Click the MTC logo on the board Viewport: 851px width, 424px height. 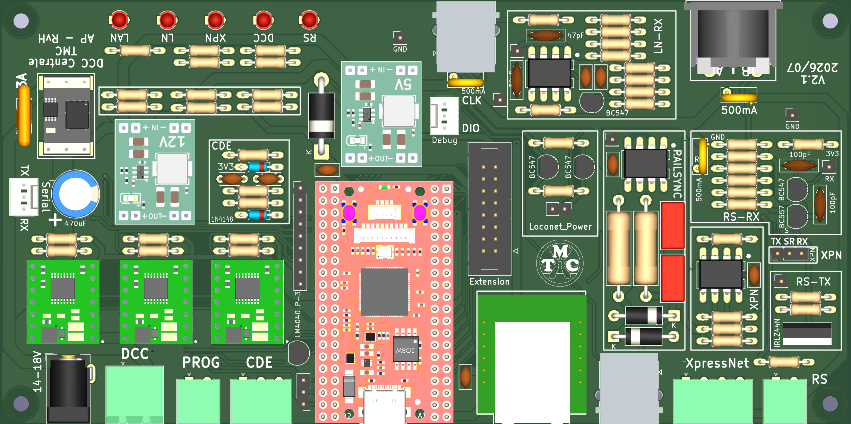pos(560,263)
